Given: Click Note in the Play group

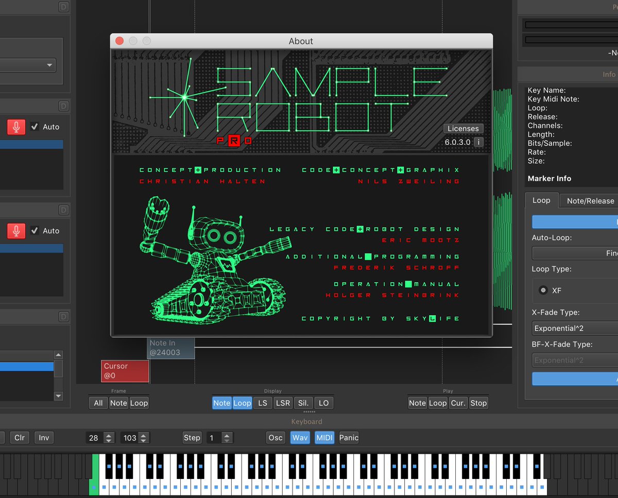Looking at the screenshot, I should [x=417, y=403].
